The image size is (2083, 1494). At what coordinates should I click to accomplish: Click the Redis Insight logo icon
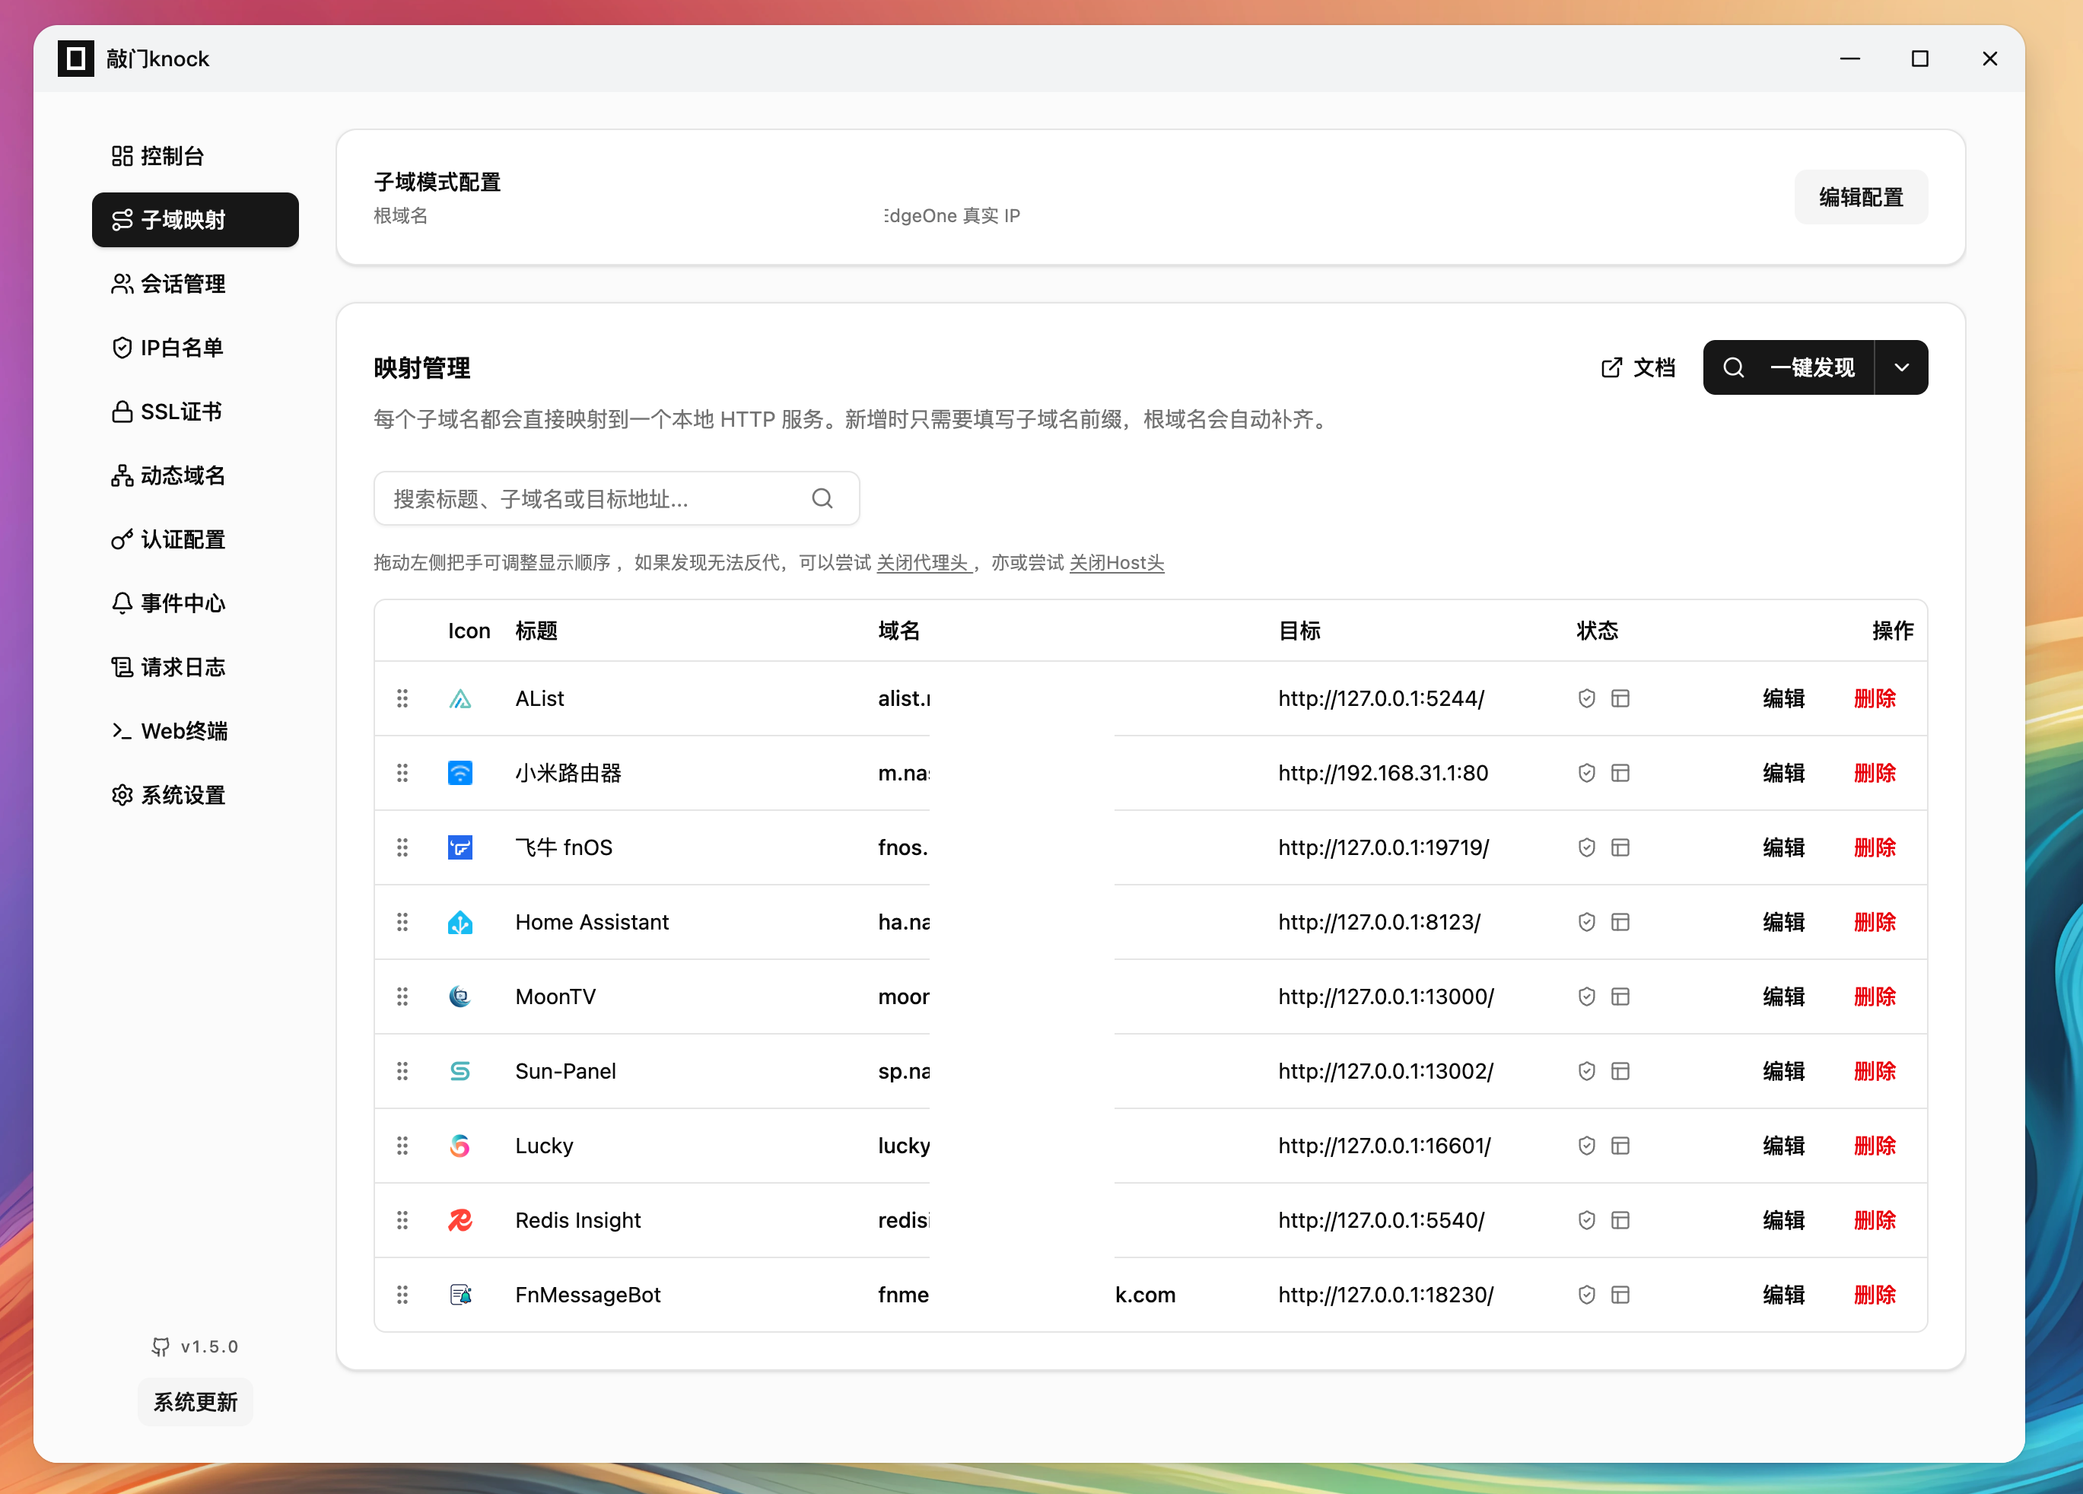[x=460, y=1220]
